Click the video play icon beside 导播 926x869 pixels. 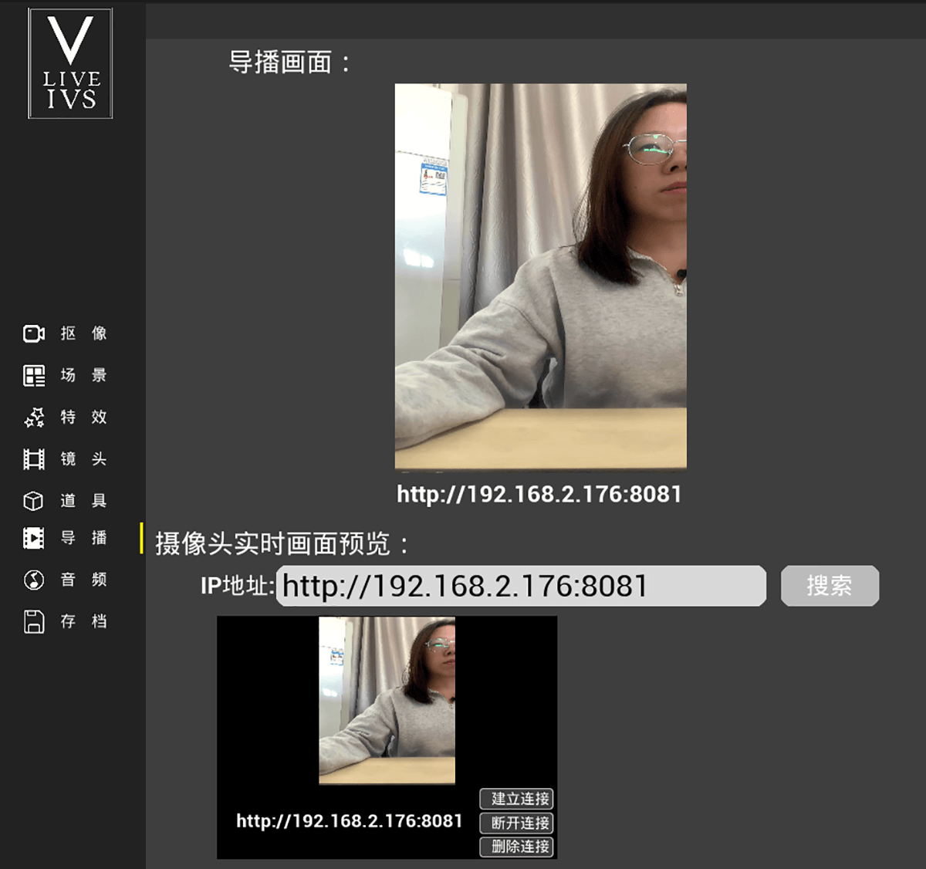pos(34,538)
